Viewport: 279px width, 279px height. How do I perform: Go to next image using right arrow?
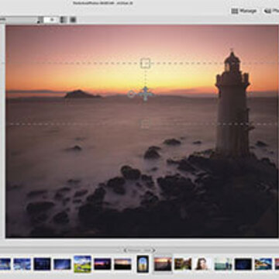(153, 250)
